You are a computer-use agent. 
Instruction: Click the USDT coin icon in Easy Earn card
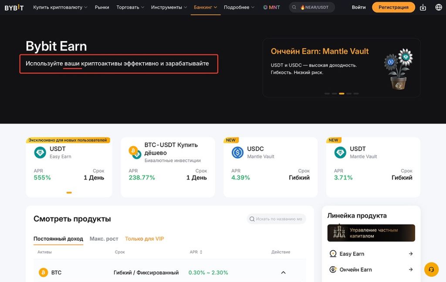pyautogui.click(x=40, y=153)
